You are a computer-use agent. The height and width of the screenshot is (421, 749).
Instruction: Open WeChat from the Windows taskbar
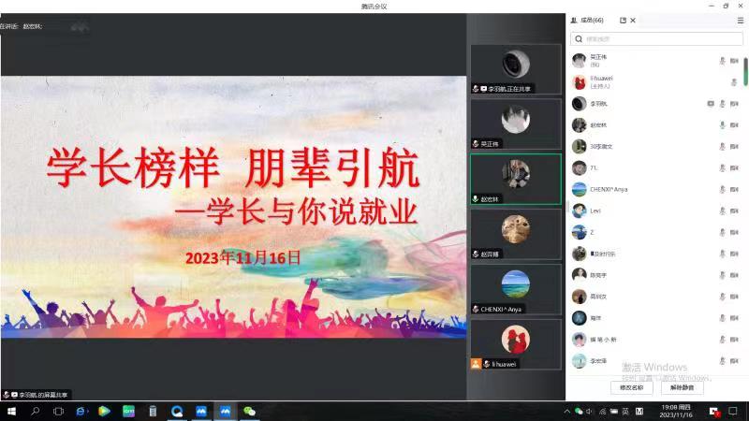point(249,411)
